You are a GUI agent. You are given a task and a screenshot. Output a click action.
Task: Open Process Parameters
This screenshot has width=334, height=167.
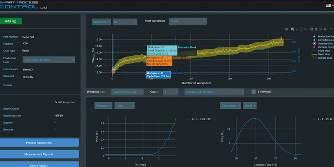point(39,143)
